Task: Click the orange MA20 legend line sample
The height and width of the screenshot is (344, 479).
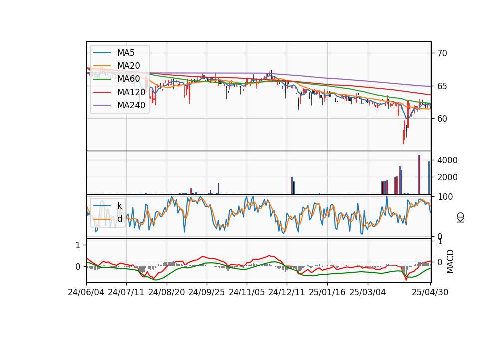Action: (x=102, y=66)
